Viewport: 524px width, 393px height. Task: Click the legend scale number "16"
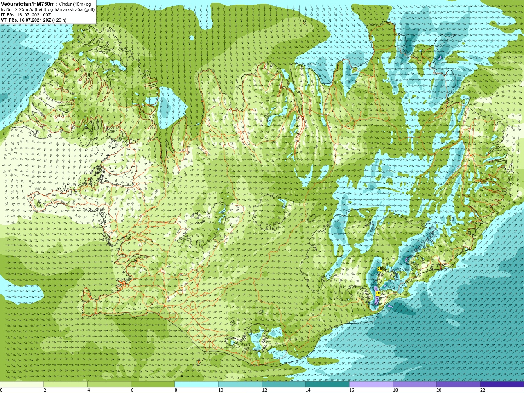point(352,390)
